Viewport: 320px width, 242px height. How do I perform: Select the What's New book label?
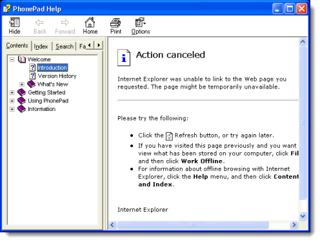click(x=53, y=84)
